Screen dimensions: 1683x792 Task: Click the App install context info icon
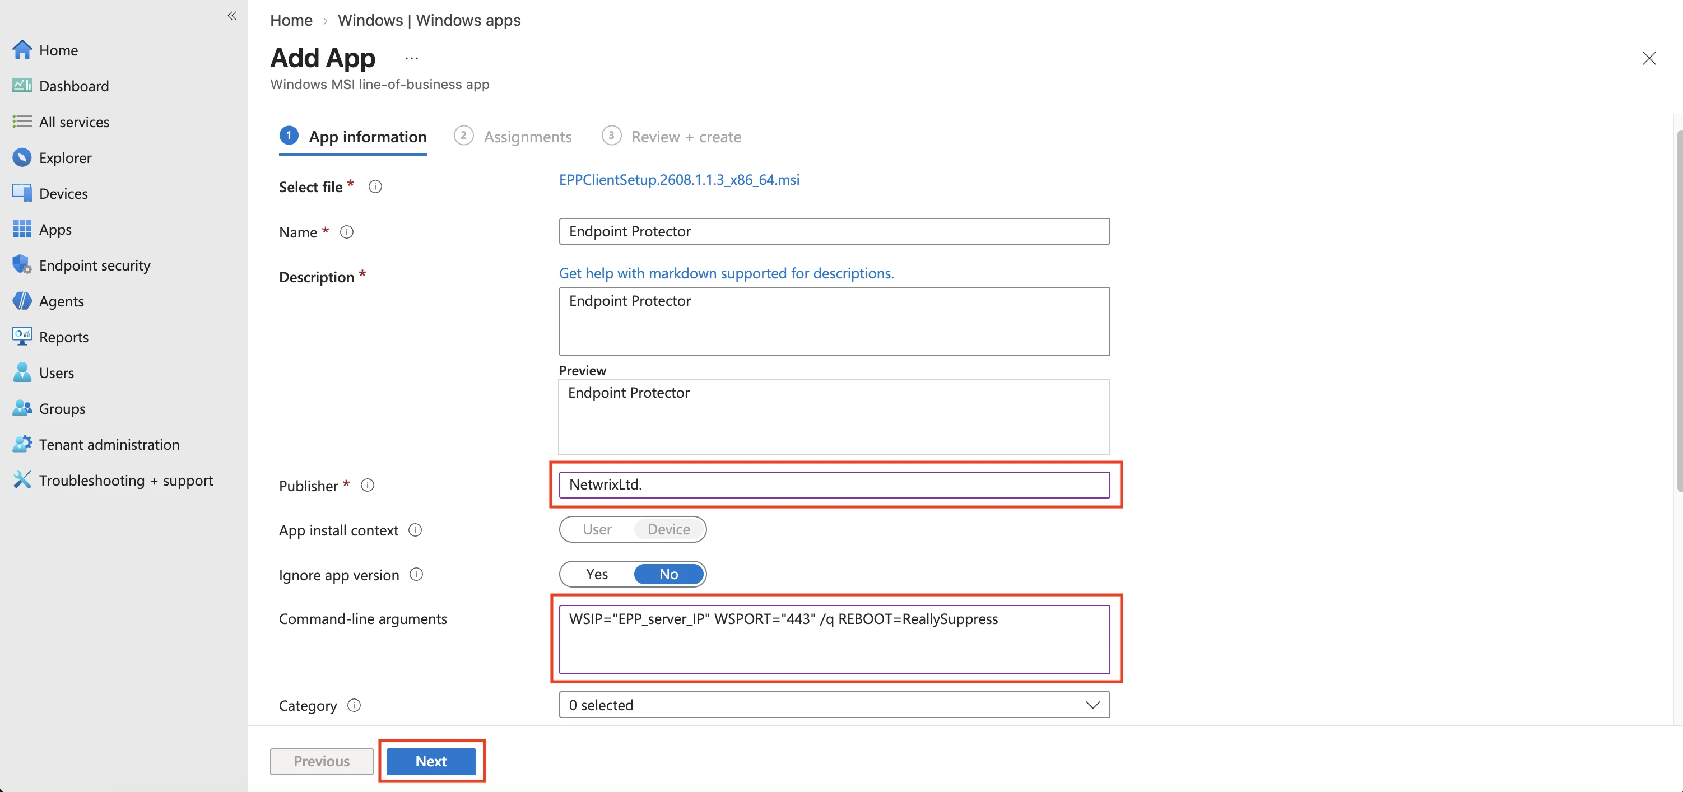pyautogui.click(x=415, y=529)
